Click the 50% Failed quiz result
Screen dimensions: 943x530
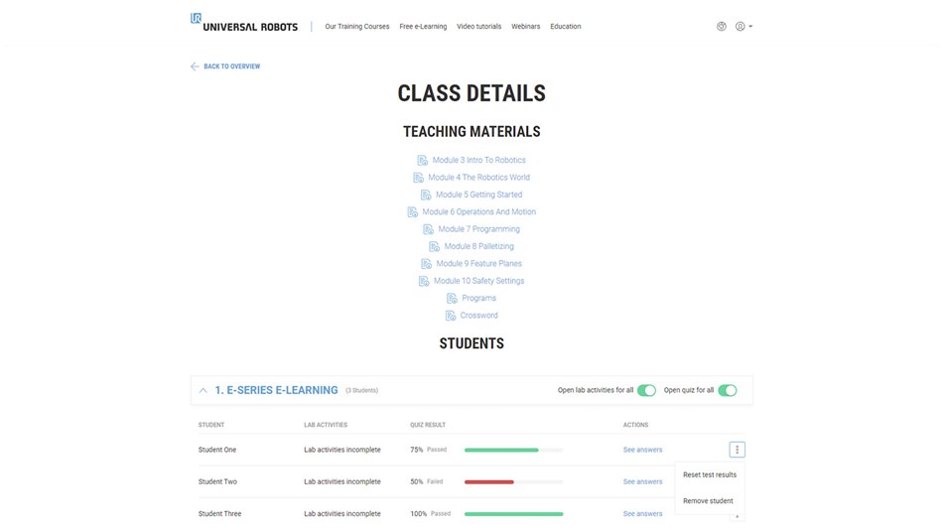click(x=427, y=482)
